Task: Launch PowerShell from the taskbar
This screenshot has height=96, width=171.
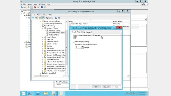Action: 38,94
